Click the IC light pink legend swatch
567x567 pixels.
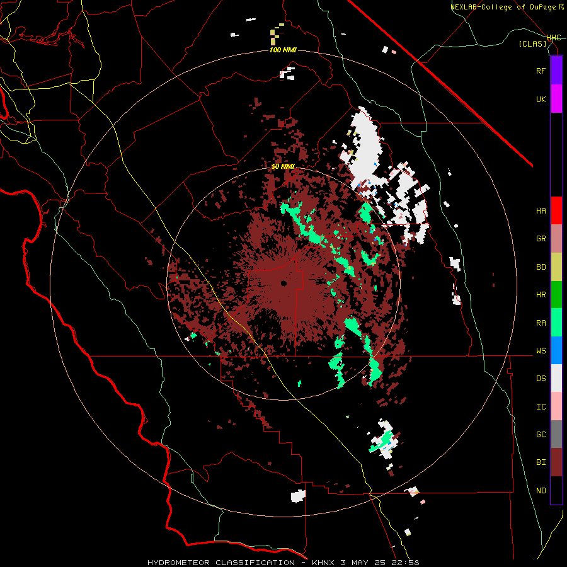556,406
